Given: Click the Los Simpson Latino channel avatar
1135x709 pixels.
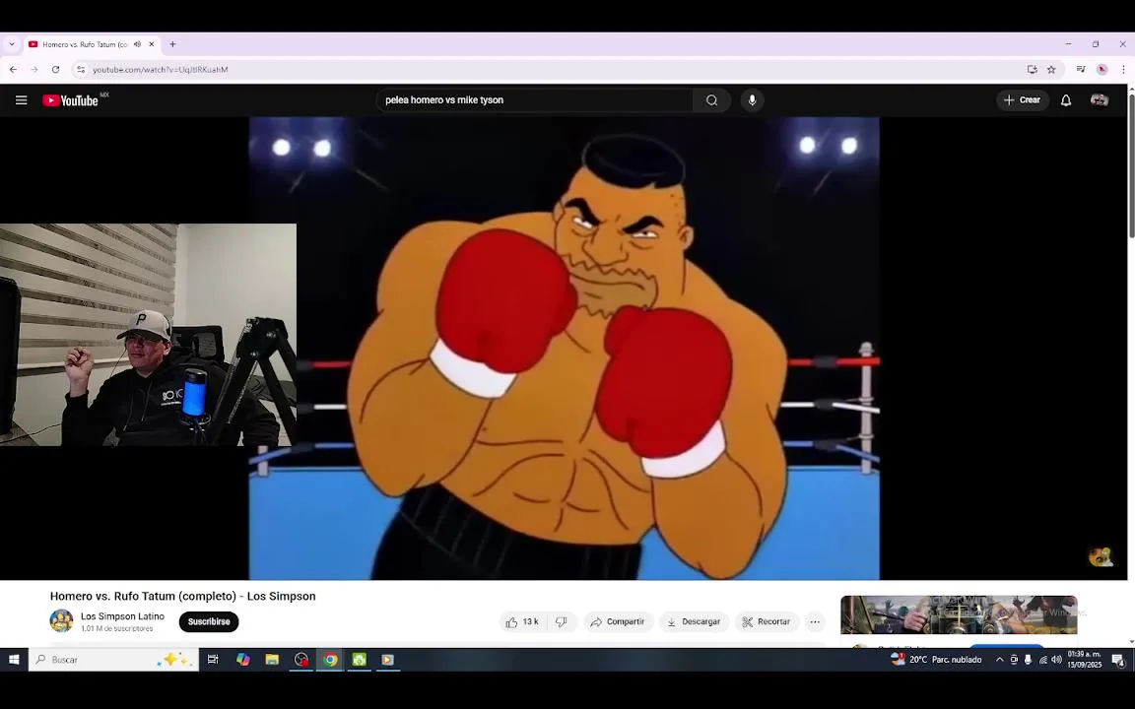Looking at the screenshot, I should click(61, 620).
